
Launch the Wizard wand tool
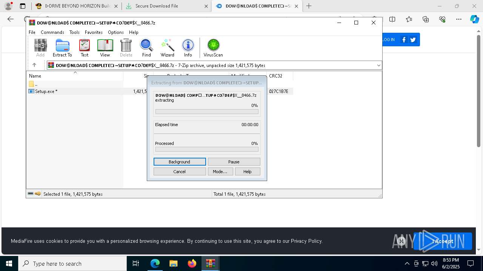click(x=168, y=48)
